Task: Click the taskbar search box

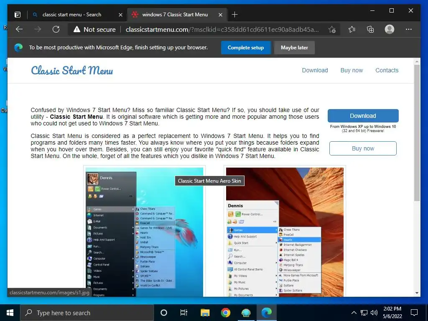Action: (87, 313)
